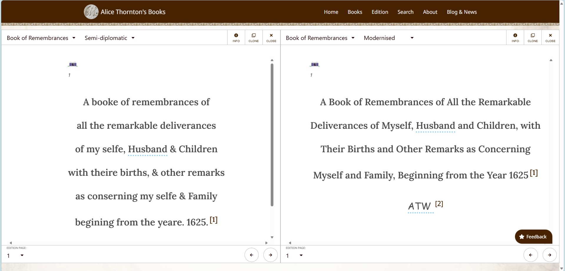The width and height of the screenshot is (565, 271).
Task: Close the Modernised pane
Action: [550, 38]
